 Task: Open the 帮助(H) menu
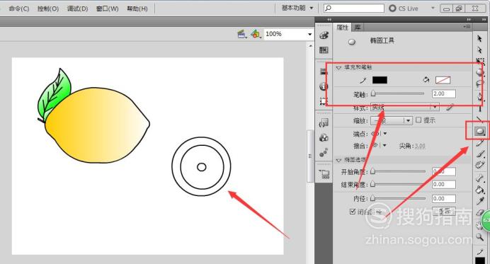coord(137,8)
